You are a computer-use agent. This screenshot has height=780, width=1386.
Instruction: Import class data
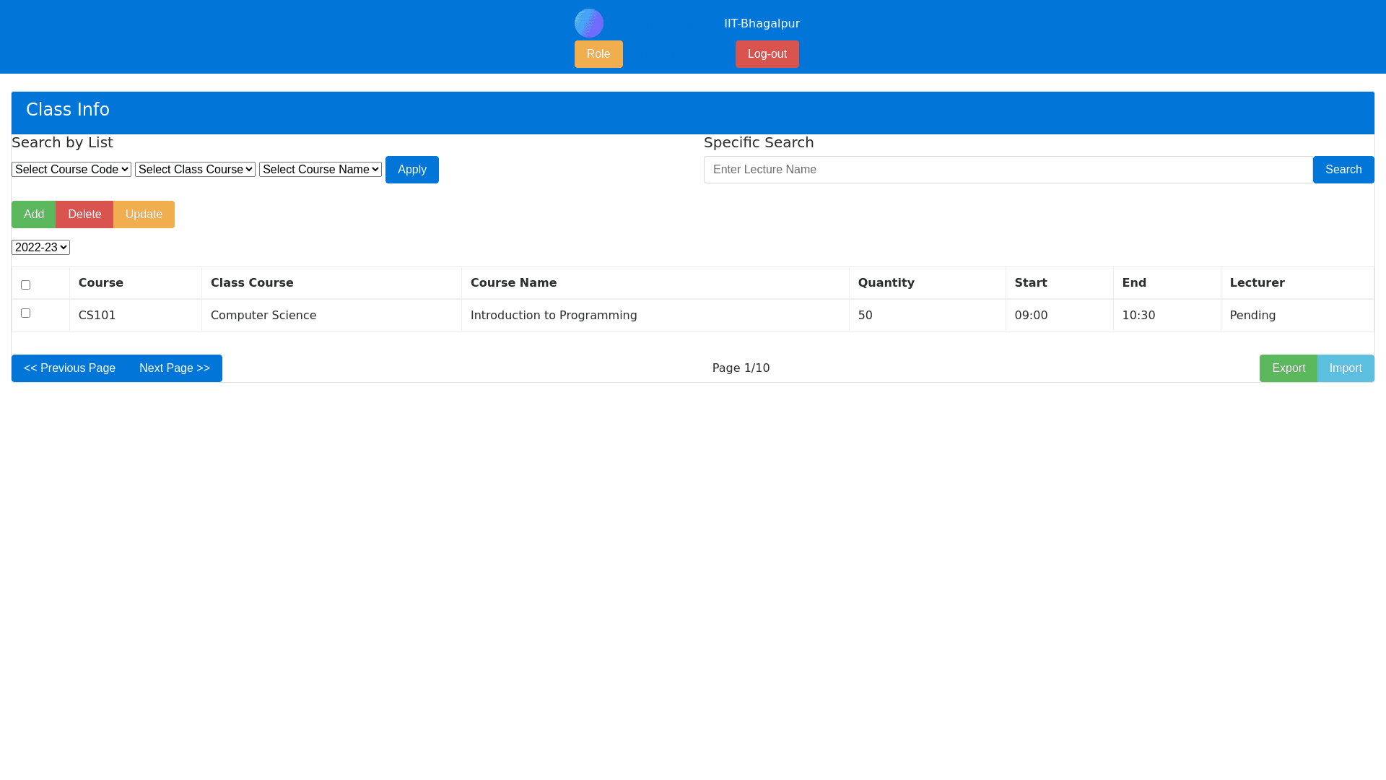coord(1346,368)
